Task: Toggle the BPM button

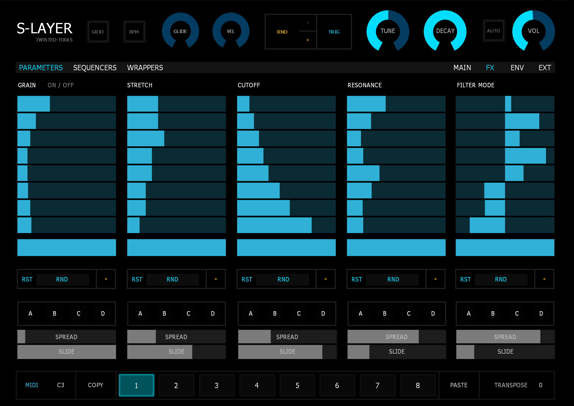Action: 134,32
